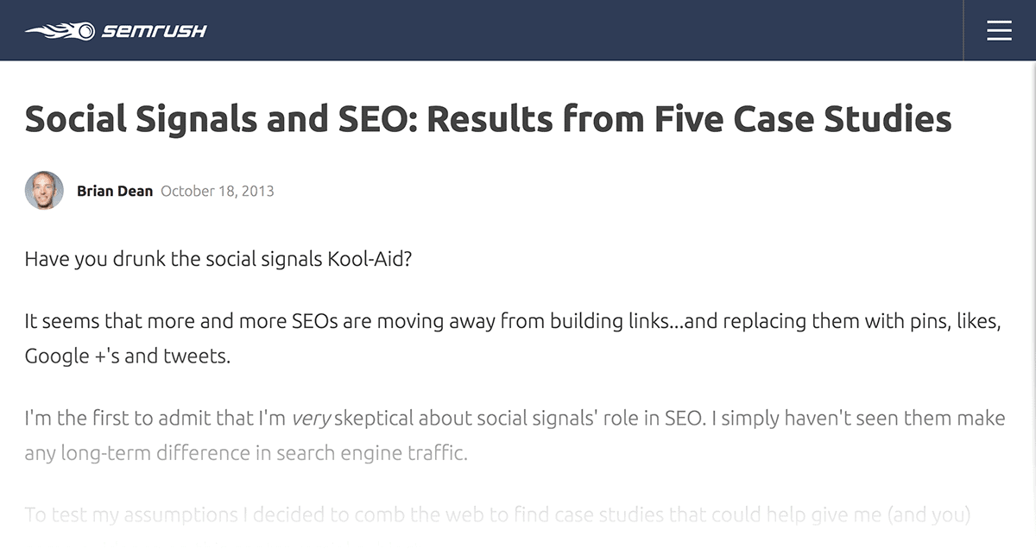Click the Kool-Aid opening paragraph

coord(220,258)
